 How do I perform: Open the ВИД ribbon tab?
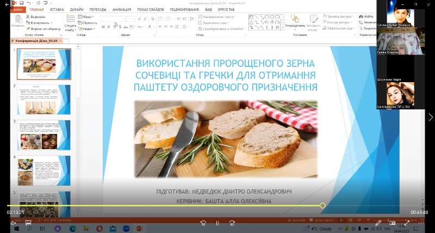tap(208, 9)
